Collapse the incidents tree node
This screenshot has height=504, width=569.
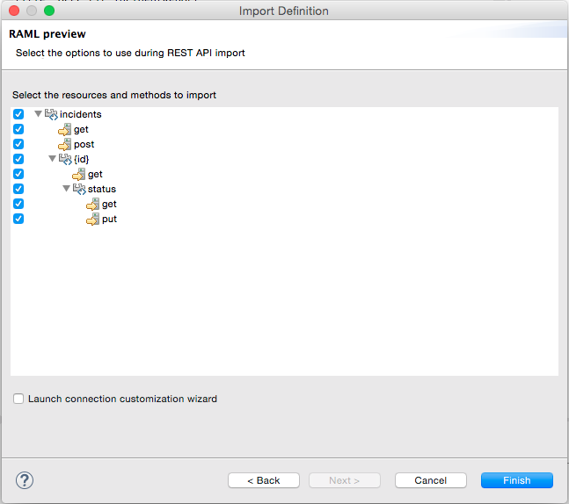click(x=38, y=114)
